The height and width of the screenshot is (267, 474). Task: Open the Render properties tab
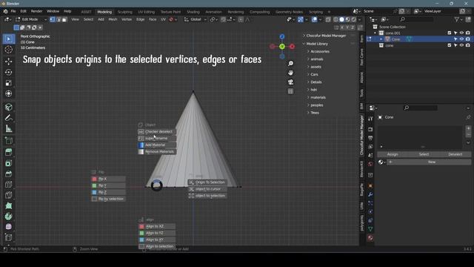tap(370, 129)
